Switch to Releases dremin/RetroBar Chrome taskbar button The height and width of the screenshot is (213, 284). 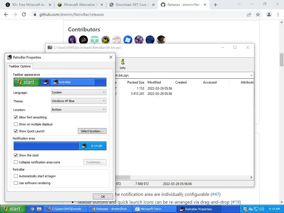[111, 209]
